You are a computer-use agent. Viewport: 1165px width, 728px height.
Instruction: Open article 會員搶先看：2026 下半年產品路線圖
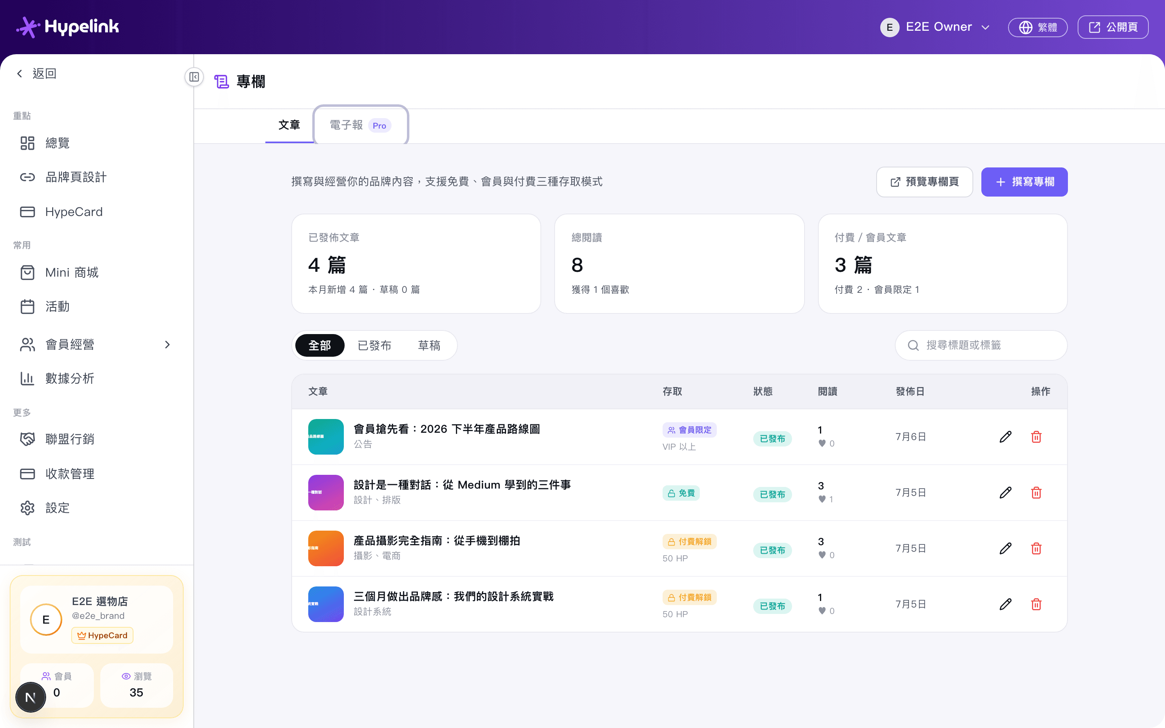[447, 429]
